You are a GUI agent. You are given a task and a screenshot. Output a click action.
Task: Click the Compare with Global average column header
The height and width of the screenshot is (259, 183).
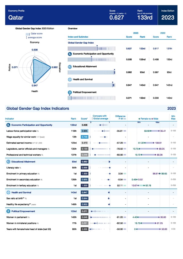[100, 117]
